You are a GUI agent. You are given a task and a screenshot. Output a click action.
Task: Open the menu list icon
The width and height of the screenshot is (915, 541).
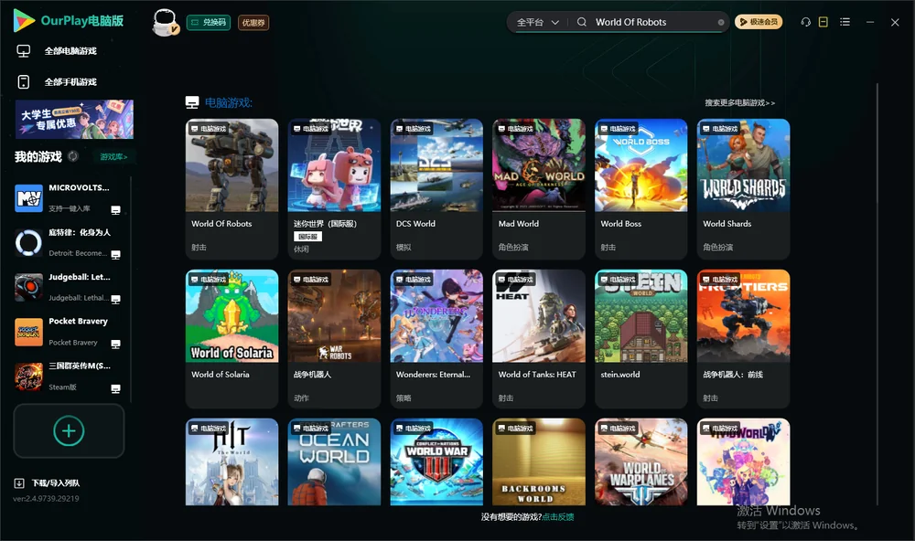845,22
